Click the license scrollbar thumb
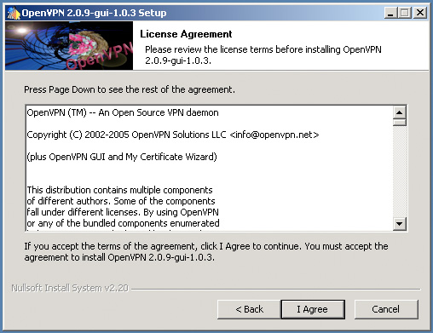 [400, 123]
